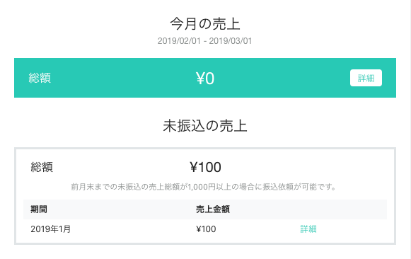The width and height of the screenshot is (411, 259).
Task: Click the 総額 label in unpaid sales box
Action: tap(42, 167)
